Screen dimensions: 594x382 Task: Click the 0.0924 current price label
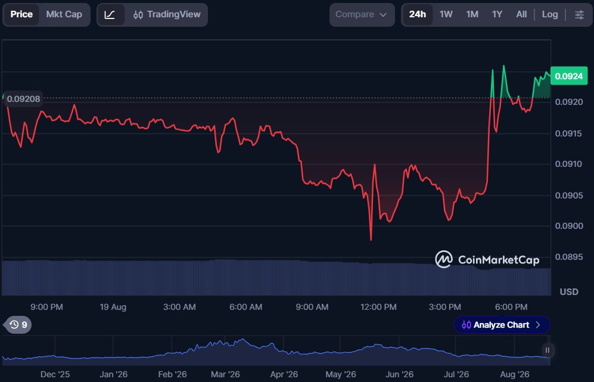point(568,76)
